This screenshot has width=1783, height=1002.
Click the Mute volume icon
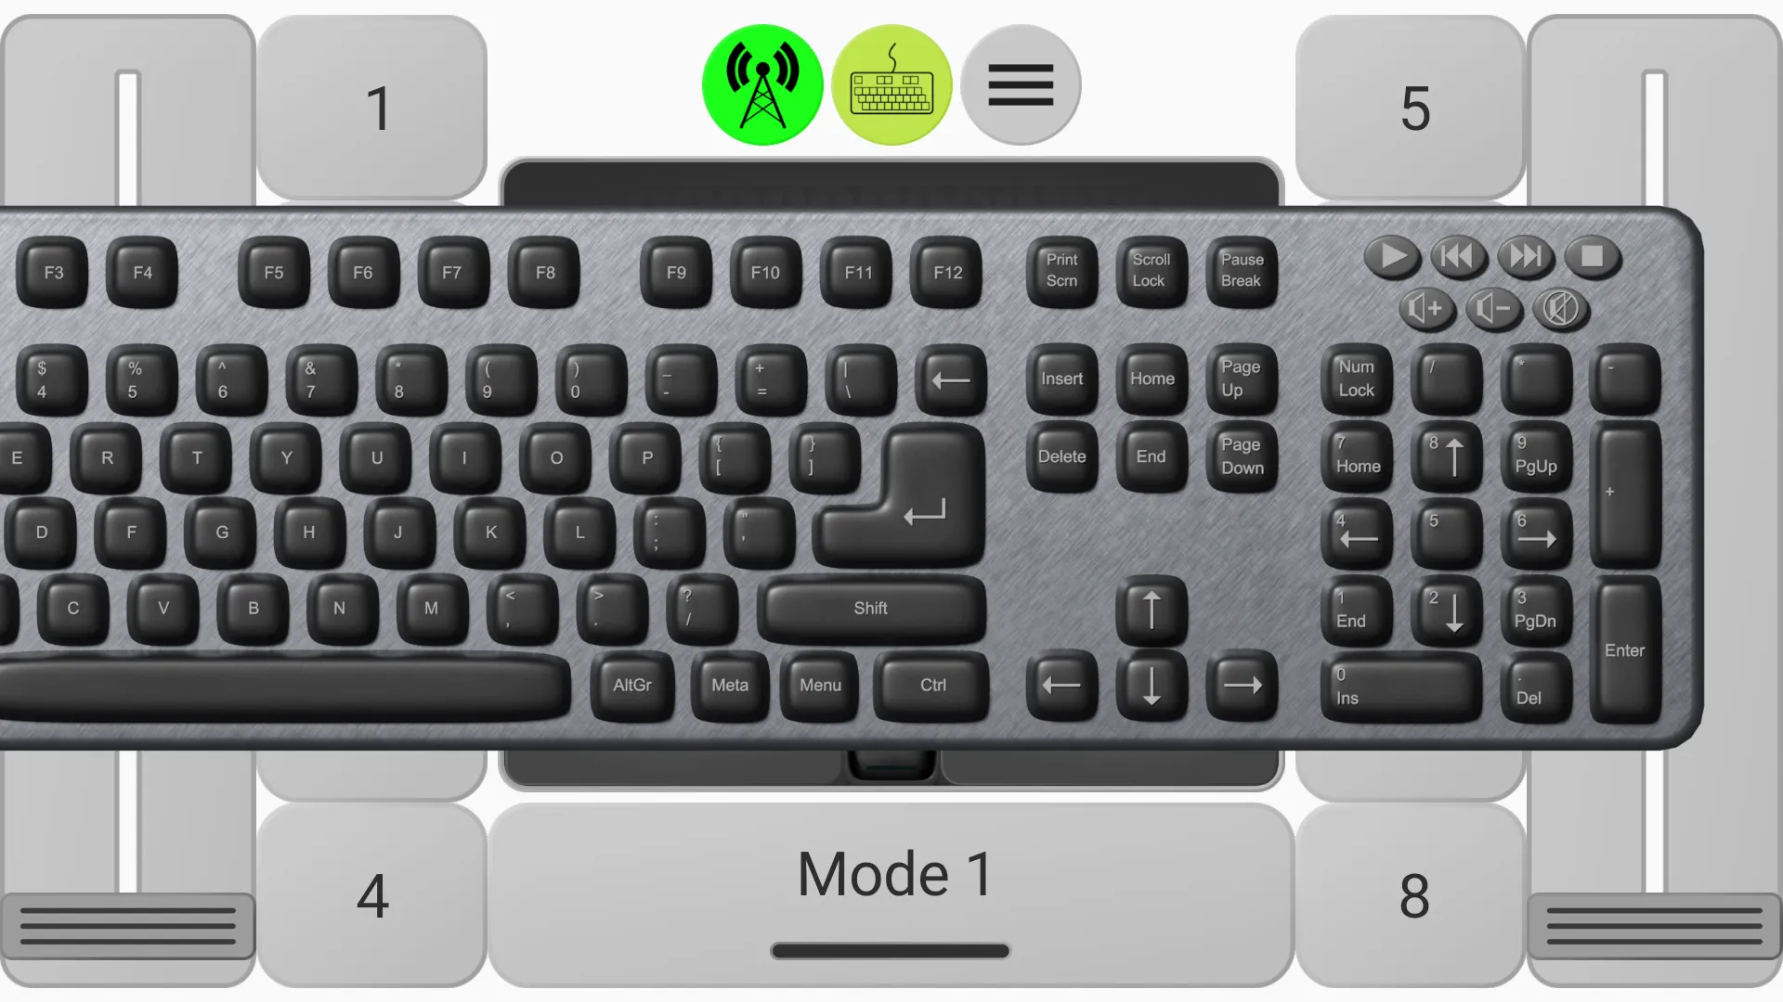click(1560, 308)
